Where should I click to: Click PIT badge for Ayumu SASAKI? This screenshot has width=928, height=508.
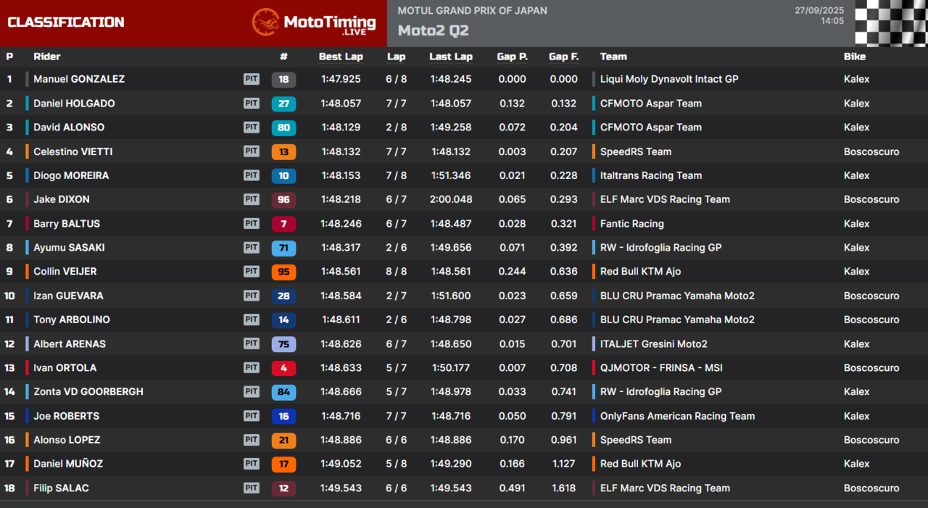click(x=252, y=247)
